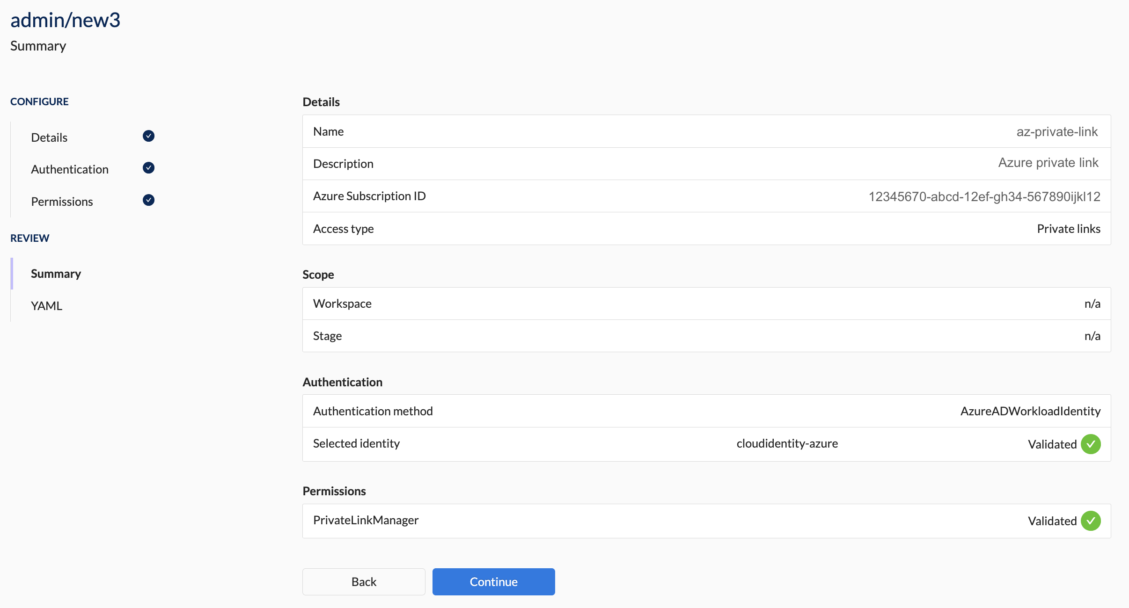Click the Name label in Details table

(x=328, y=131)
